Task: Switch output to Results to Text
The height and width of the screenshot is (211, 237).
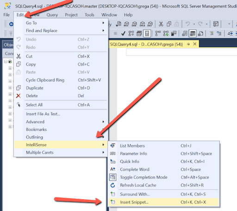Action: pyautogui.click(x=185, y=33)
